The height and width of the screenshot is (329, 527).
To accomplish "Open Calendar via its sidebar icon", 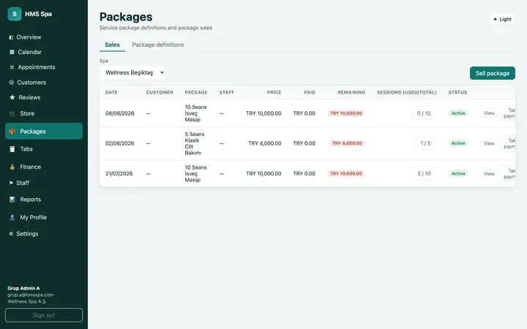I will [12, 52].
